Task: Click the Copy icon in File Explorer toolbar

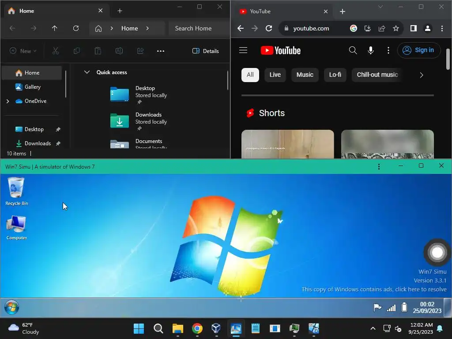Action: [77, 51]
